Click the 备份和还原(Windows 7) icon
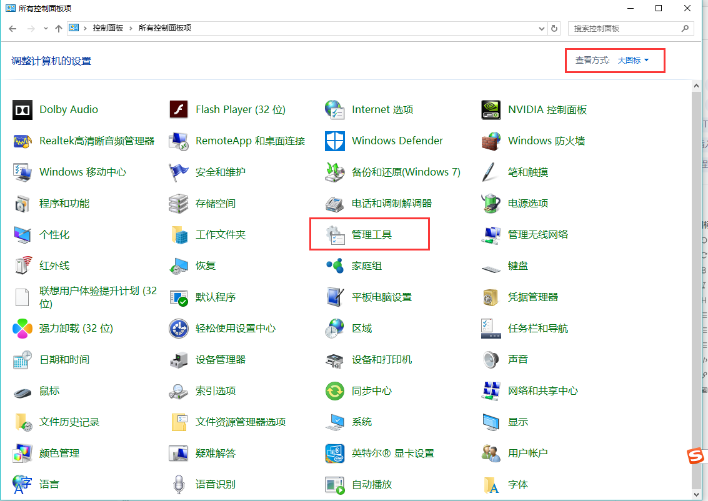Image resolution: width=708 pixels, height=501 pixels. click(335, 172)
